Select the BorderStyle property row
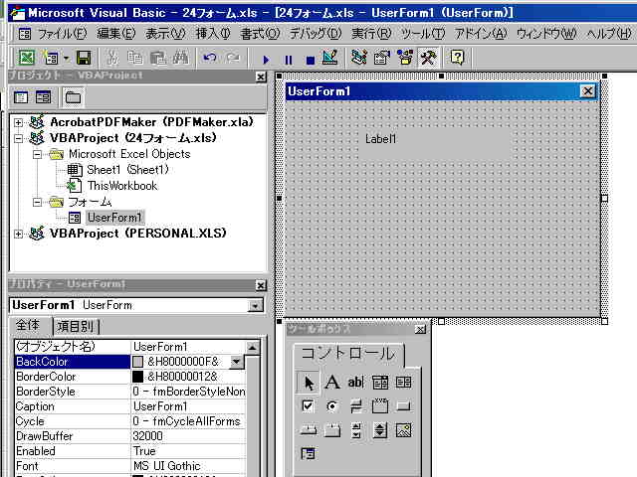This screenshot has width=637, height=477. click(x=130, y=392)
